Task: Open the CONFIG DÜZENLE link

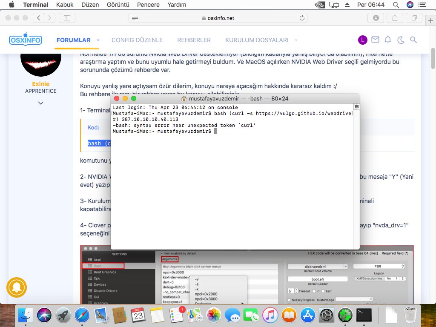Action: tap(137, 40)
